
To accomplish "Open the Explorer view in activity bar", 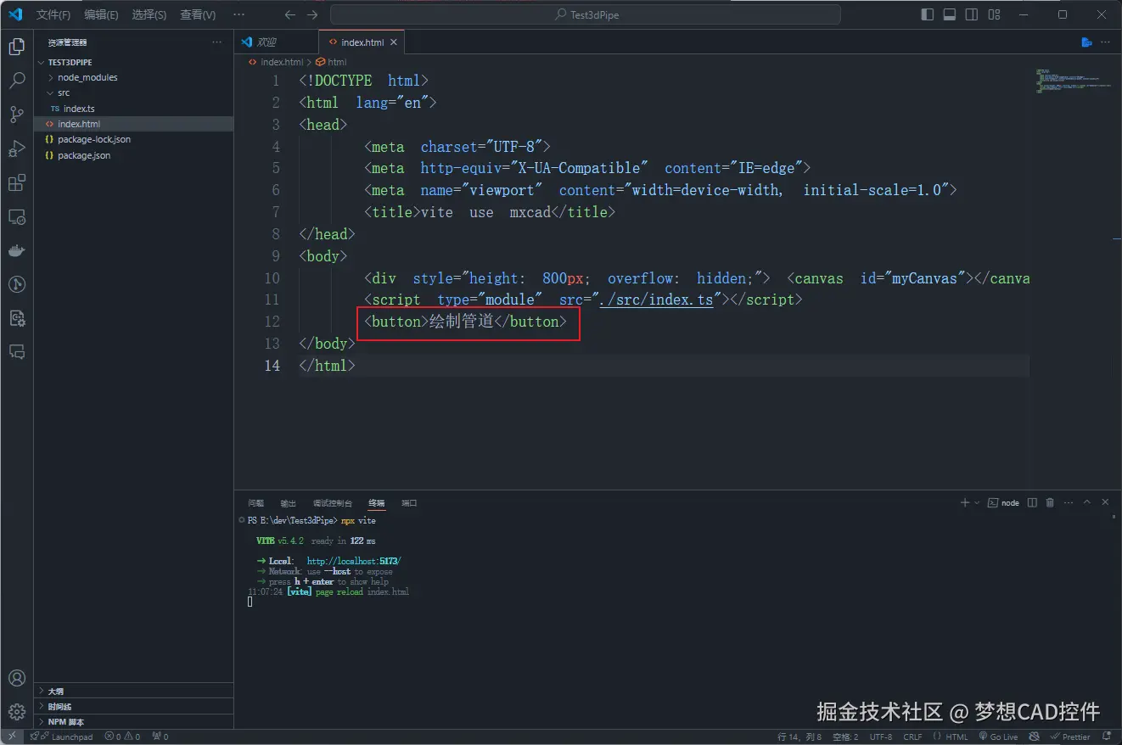I will [x=16, y=47].
